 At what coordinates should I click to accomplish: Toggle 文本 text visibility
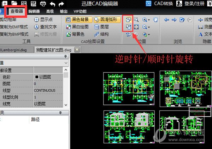tap(205, 34)
